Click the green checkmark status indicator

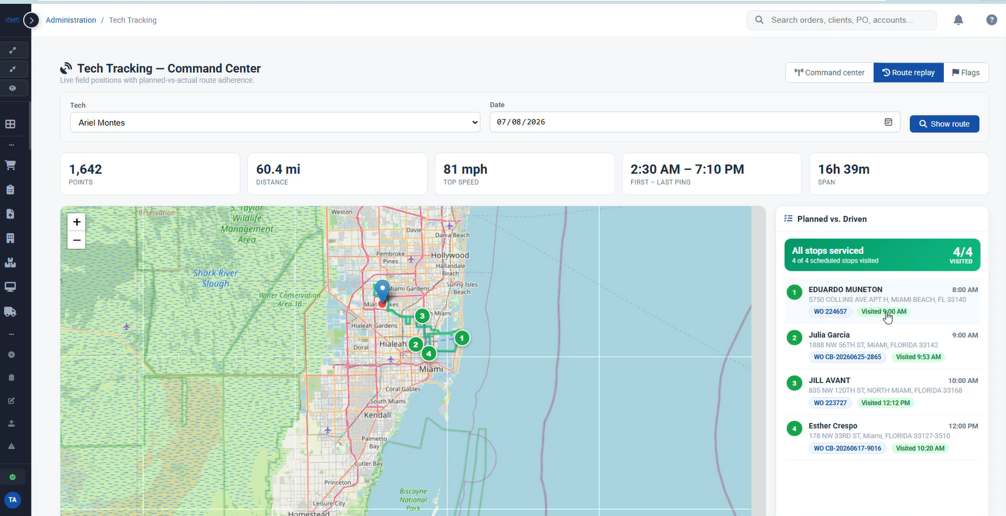click(12, 477)
